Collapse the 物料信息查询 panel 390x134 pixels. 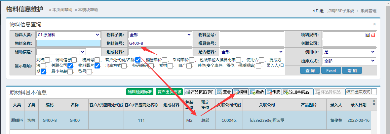pyautogui.click(x=374, y=24)
